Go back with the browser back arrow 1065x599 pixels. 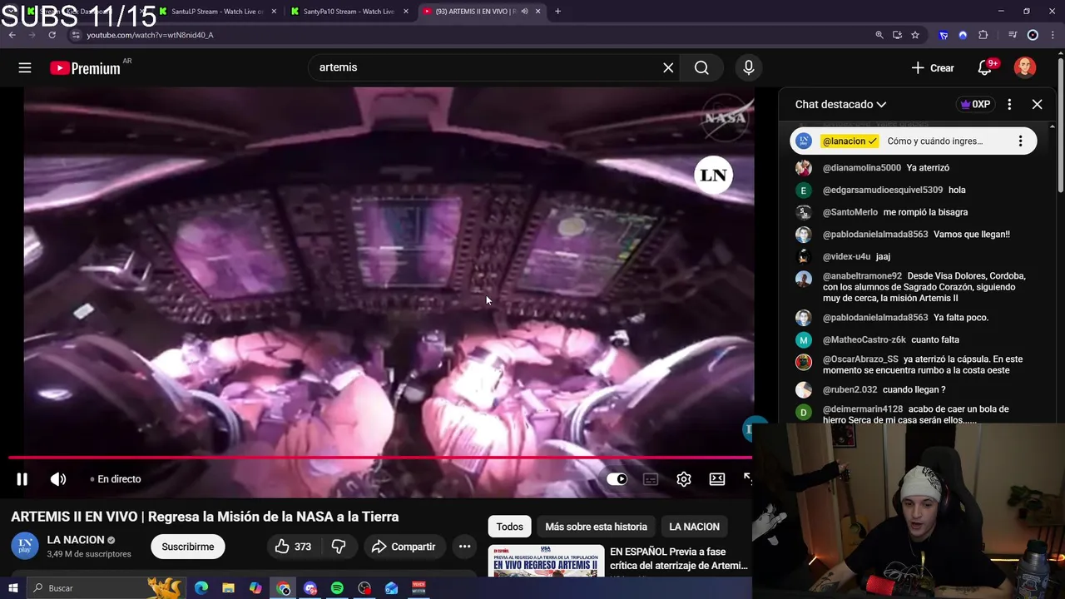[x=12, y=35]
